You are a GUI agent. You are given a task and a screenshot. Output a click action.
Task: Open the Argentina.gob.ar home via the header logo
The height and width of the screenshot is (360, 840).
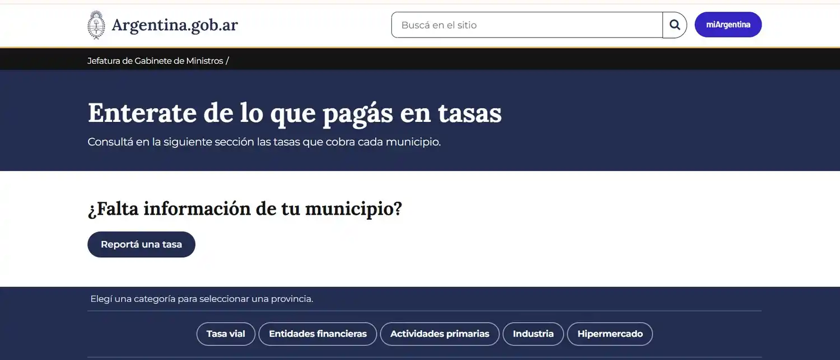coord(162,25)
